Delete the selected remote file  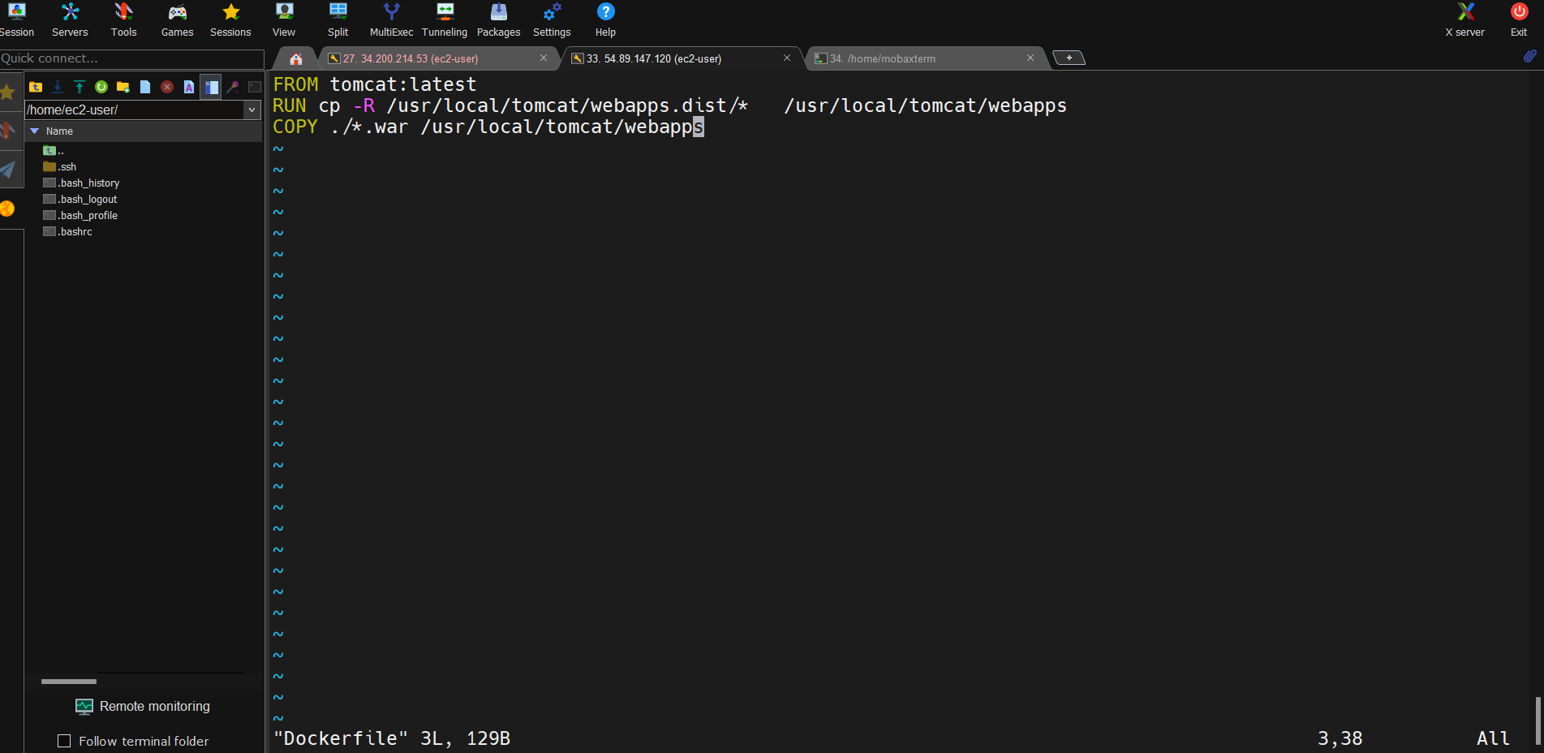pyautogui.click(x=166, y=87)
